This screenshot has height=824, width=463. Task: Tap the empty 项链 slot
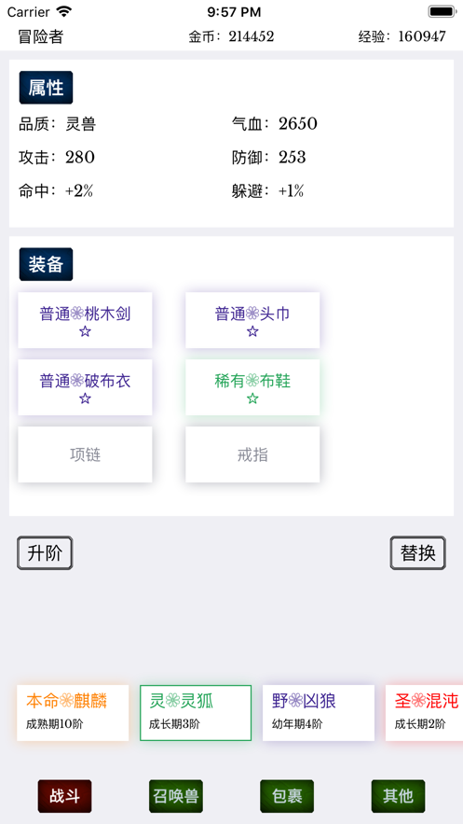(85, 454)
